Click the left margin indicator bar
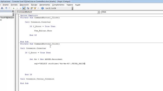 17,52
